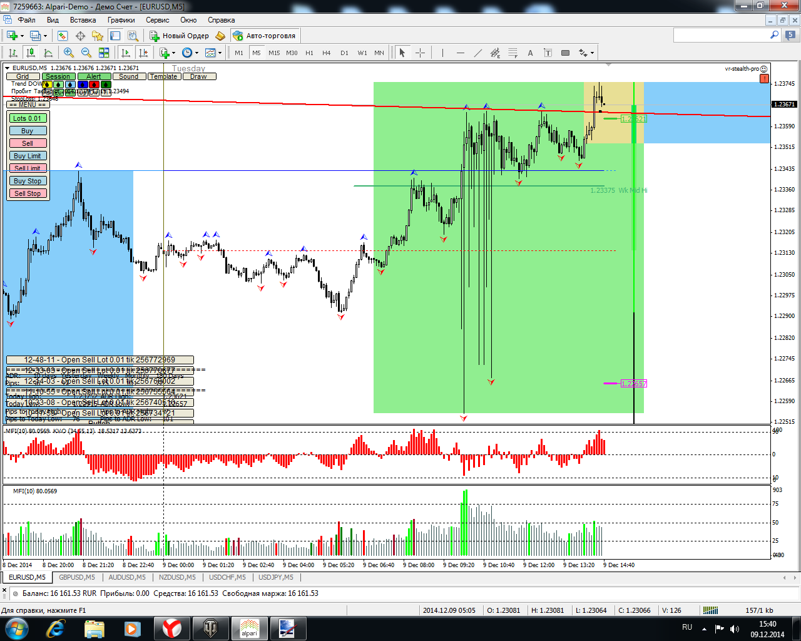Select the Vertical Line drawing tool

click(x=442, y=53)
